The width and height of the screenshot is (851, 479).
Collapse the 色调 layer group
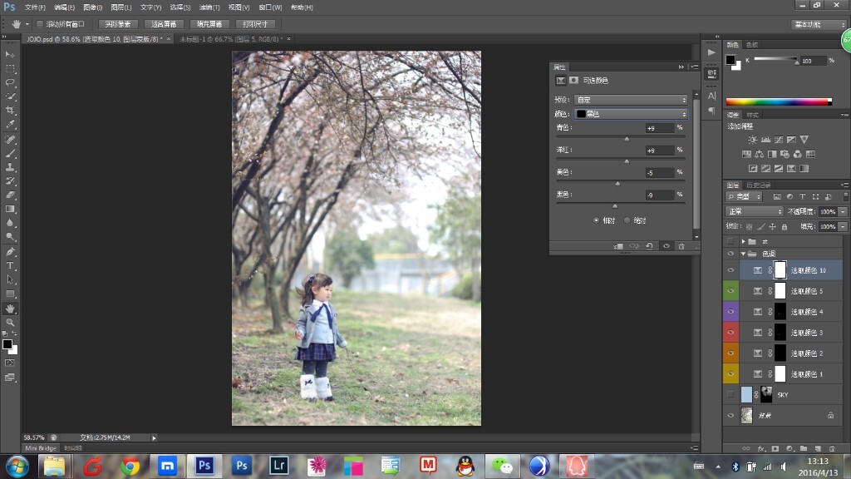coord(743,254)
